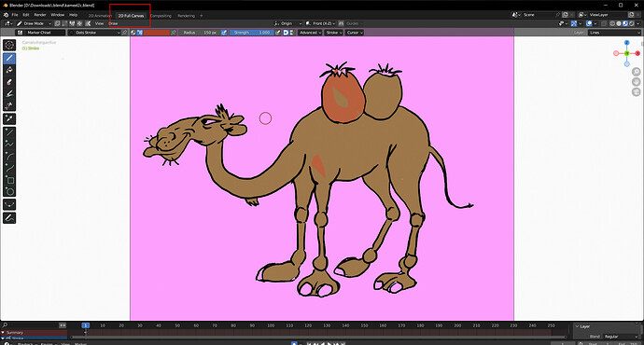Select the Draw pencil tool
This screenshot has height=345, width=644.
click(9, 58)
